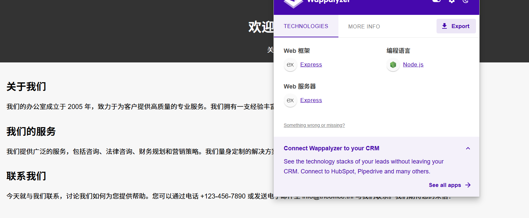Select the 'Web 框架' category heading
The height and width of the screenshot is (218, 529).
[x=297, y=51]
